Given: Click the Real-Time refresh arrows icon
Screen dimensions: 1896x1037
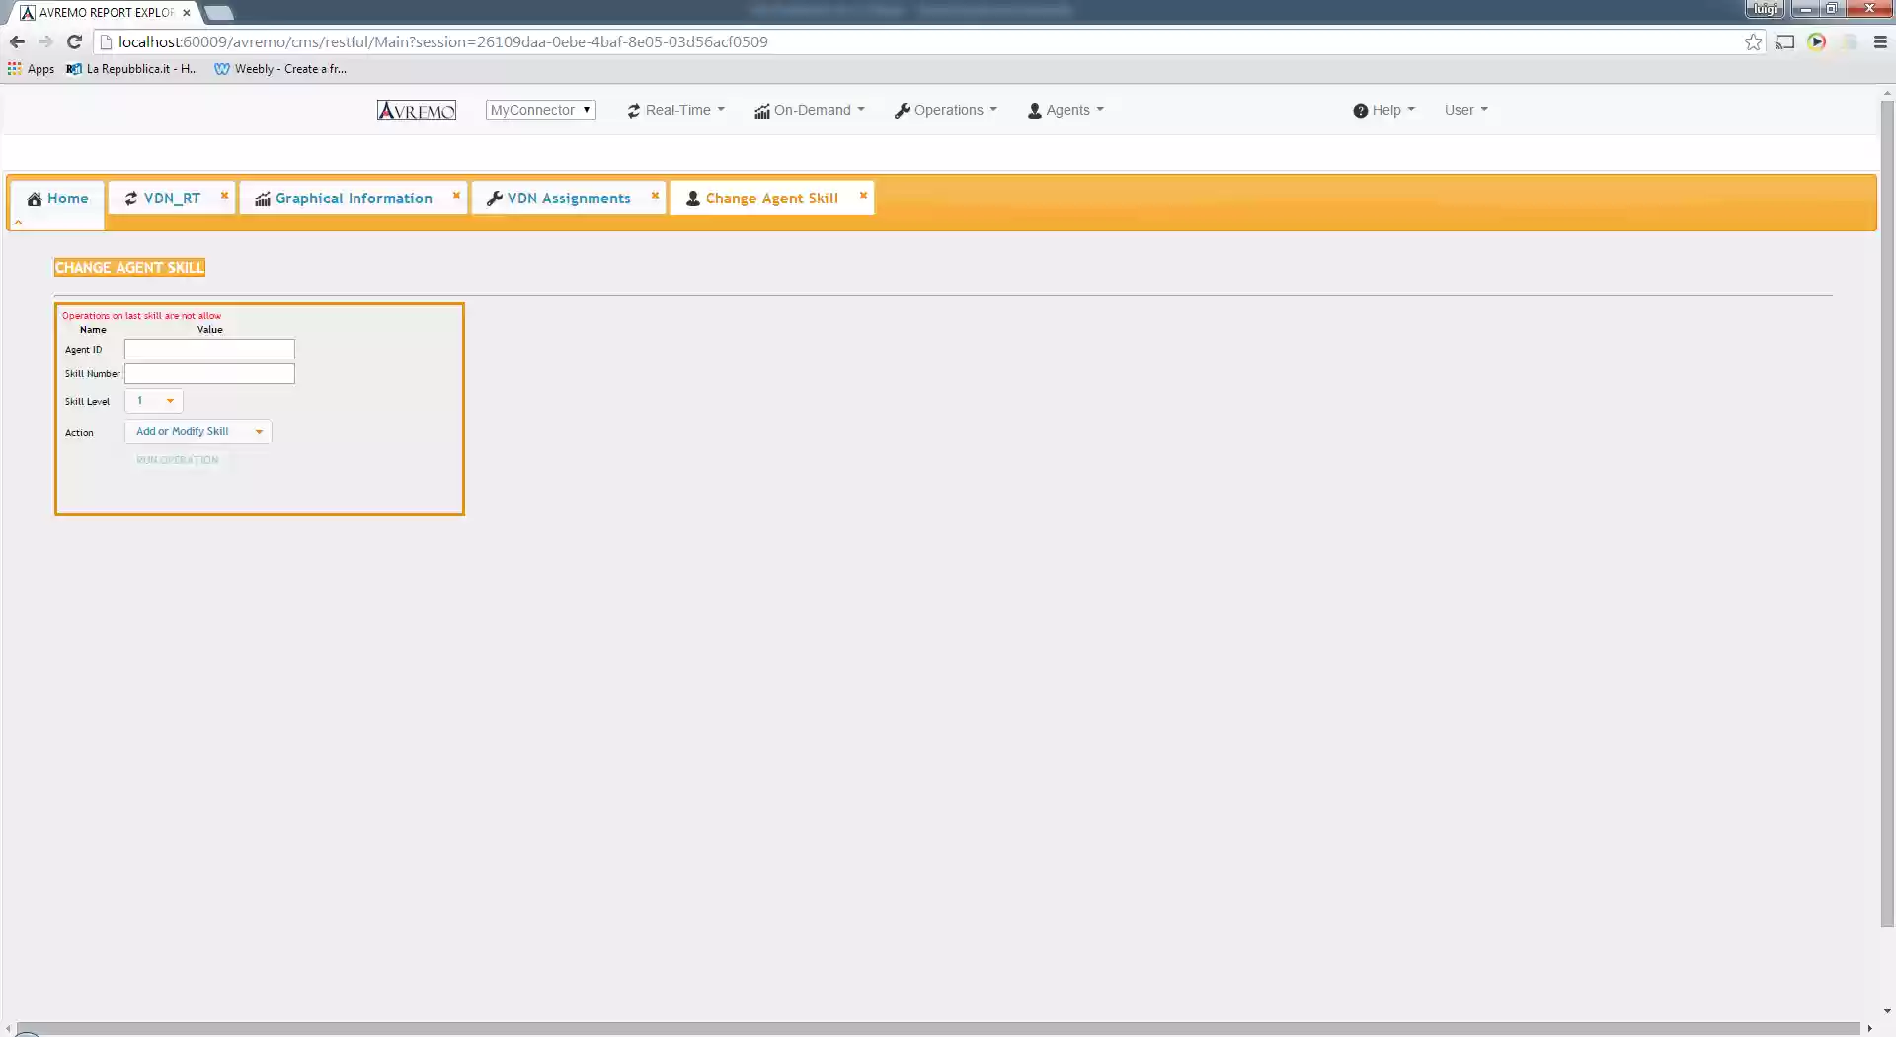Looking at the screenshot, I should (x=633, y=110).
